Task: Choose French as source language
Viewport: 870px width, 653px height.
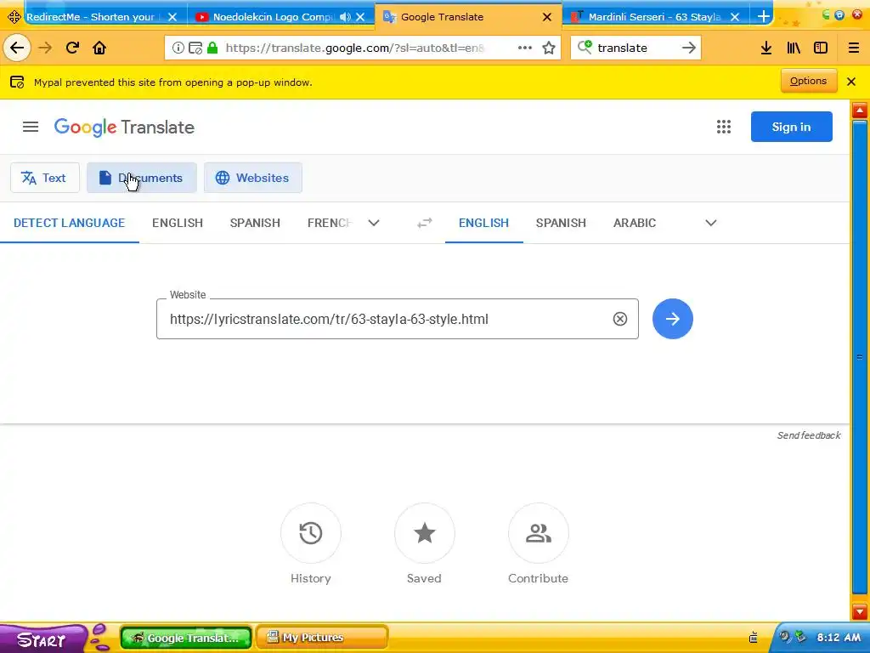Action: pos(330,223)
